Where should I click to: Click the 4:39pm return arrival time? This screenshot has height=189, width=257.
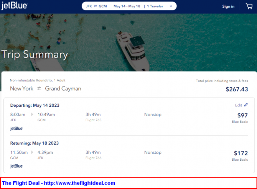coord(45,153)
